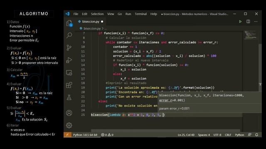Screen dimensions: 266x149
Task: Run the Python file with play button
Action: pyautogui.click(x=240, y=22)
